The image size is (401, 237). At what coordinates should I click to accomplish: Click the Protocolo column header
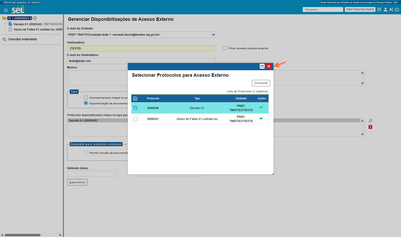tap(153, 98)
